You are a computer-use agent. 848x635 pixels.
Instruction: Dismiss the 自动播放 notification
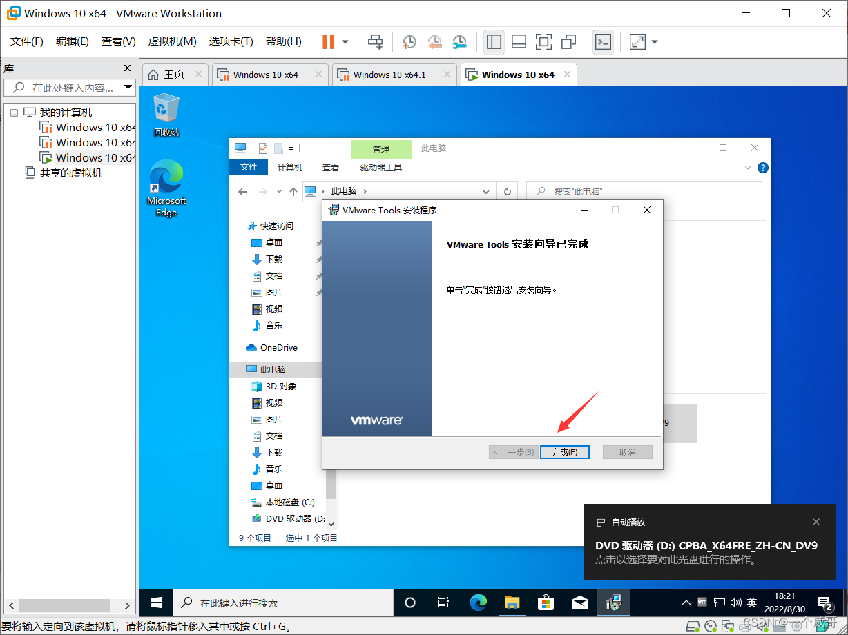pos(816,522)
